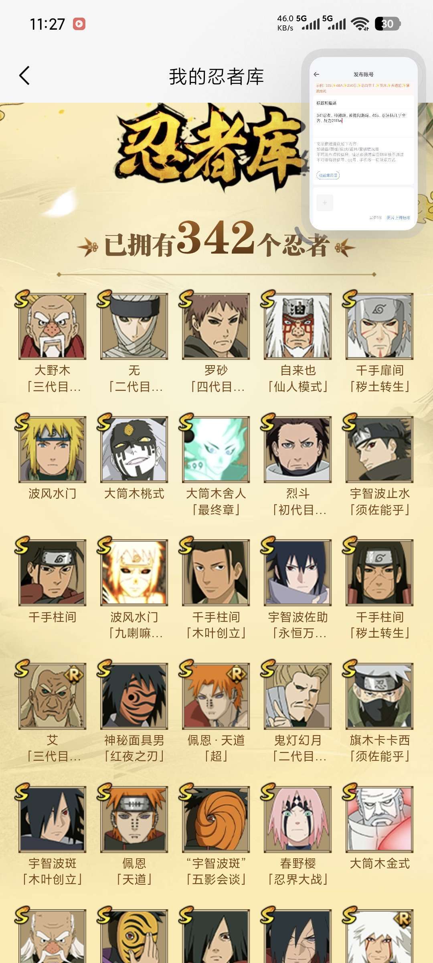Viewport: 433px width, 963px height.
Task: Open the 大野木 ninja portrait
Action: click(52, 326)
